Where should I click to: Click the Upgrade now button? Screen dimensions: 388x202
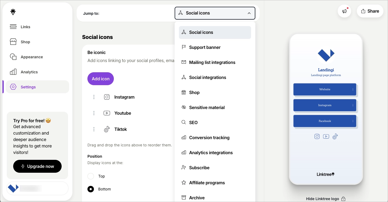37,166
